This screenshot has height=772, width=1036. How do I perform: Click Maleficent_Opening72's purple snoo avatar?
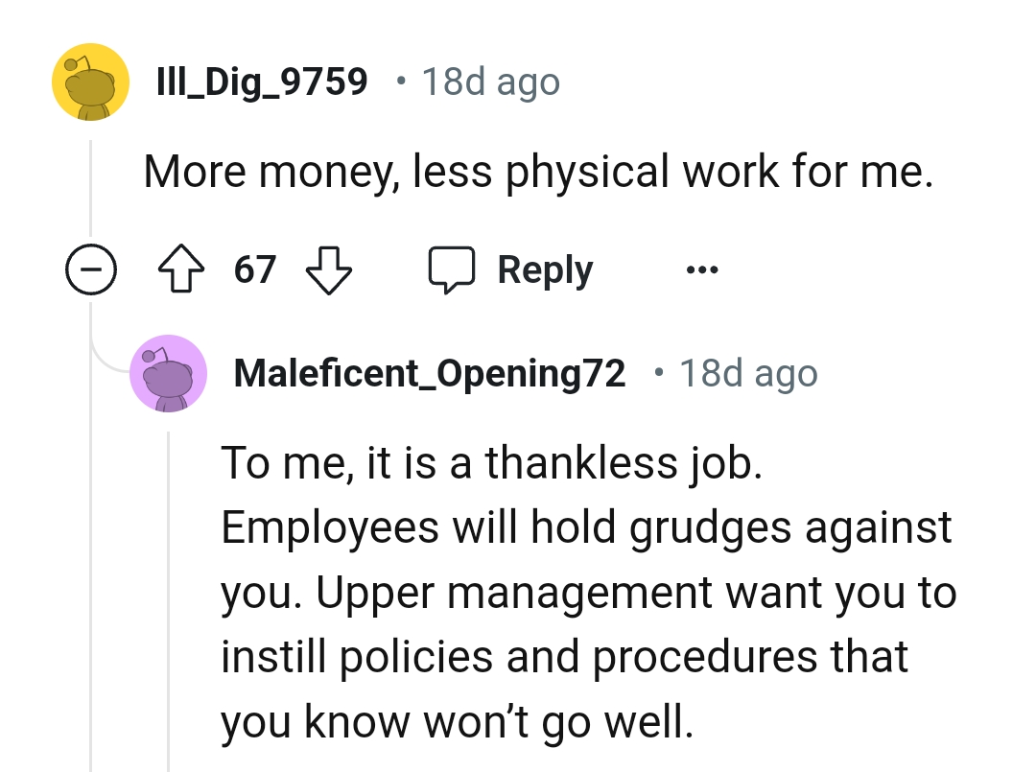168,374
